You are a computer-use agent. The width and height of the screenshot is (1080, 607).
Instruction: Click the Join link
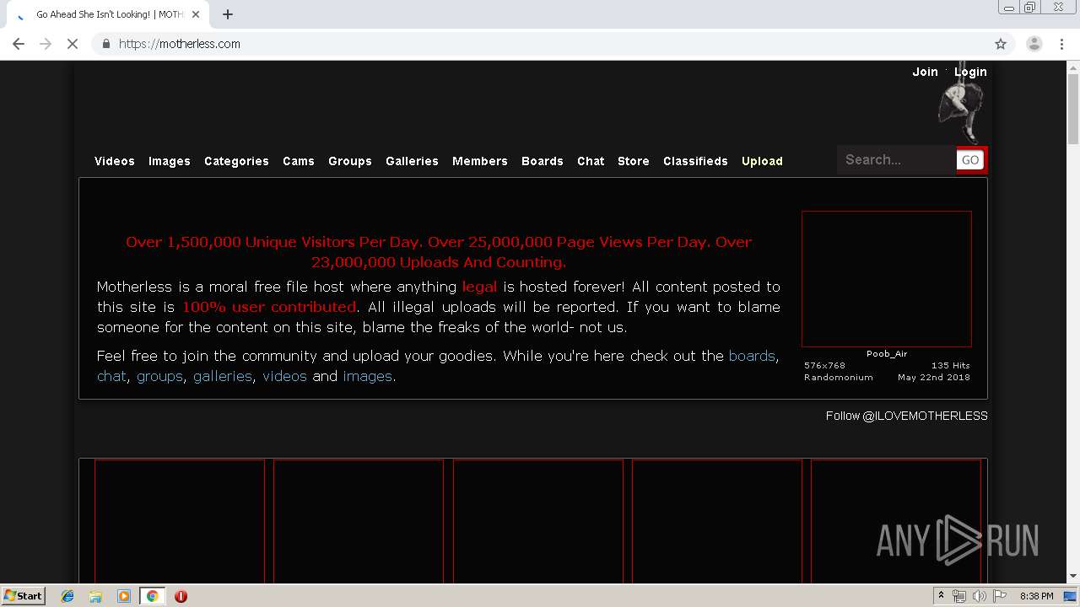pos(925,72)
